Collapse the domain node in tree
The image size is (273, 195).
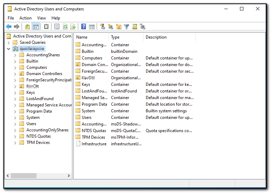click(x=9, y=49)
